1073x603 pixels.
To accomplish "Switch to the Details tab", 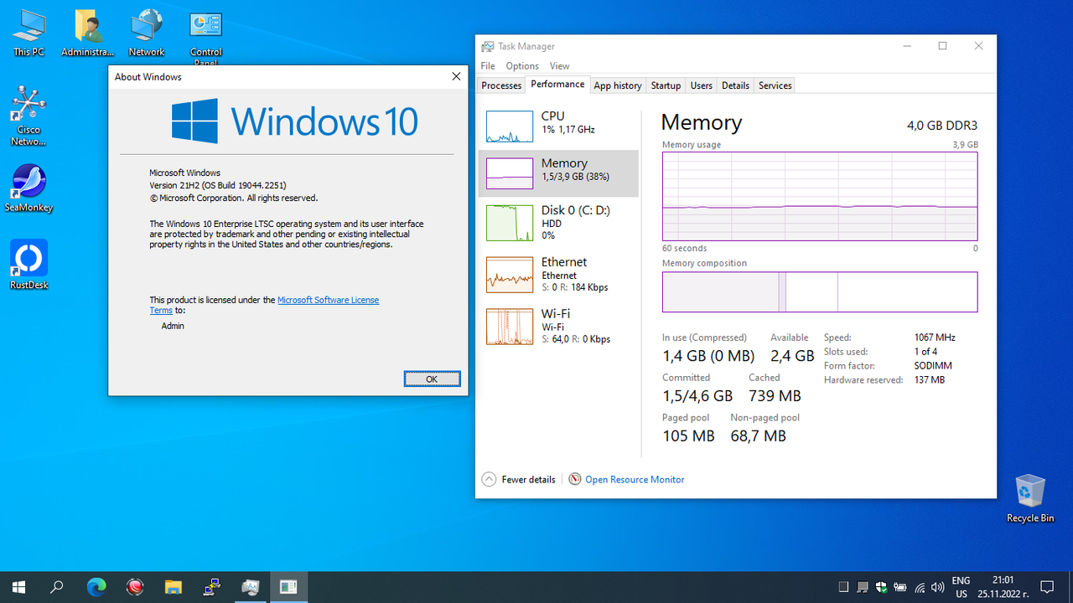I will [x=735, y=85].
